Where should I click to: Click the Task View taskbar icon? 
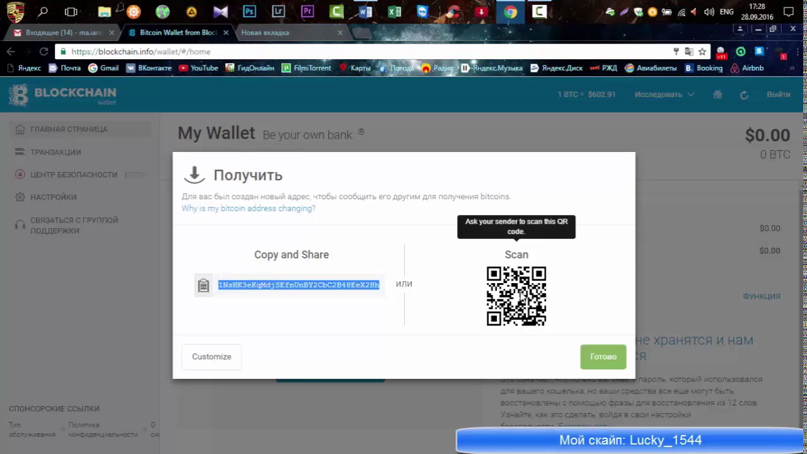click(71, 11)
